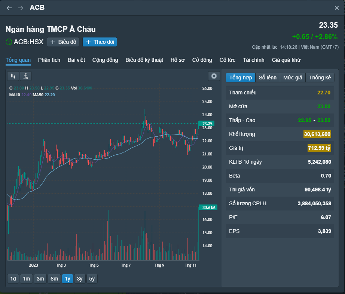
Task: Click the MA10 indicator legend
Action: click(x=20, y=95)
